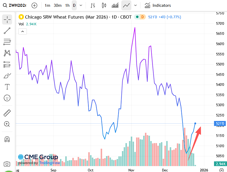Screen dimensions: 227x172
Task: Select the text annotation tool
Action: point(7,87)
